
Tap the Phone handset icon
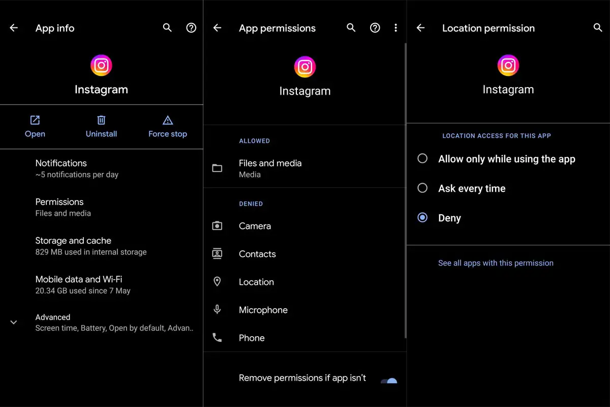[x=217, y=337]
